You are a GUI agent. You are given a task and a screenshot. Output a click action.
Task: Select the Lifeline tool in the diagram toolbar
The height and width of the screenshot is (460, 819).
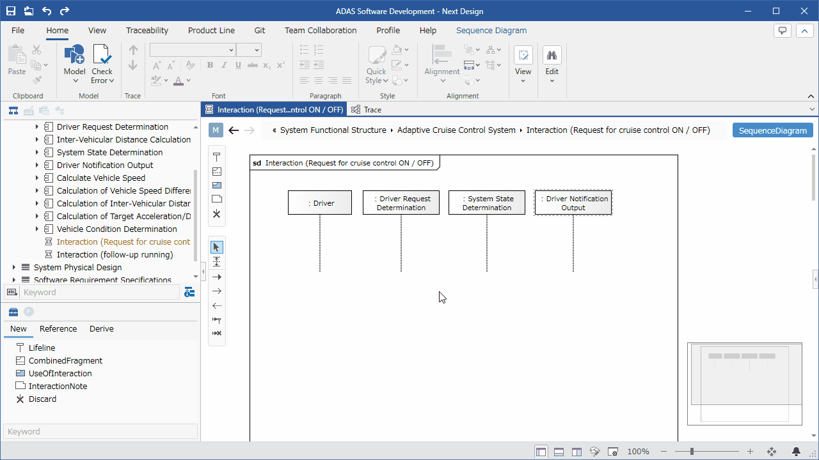click(217, 157)
